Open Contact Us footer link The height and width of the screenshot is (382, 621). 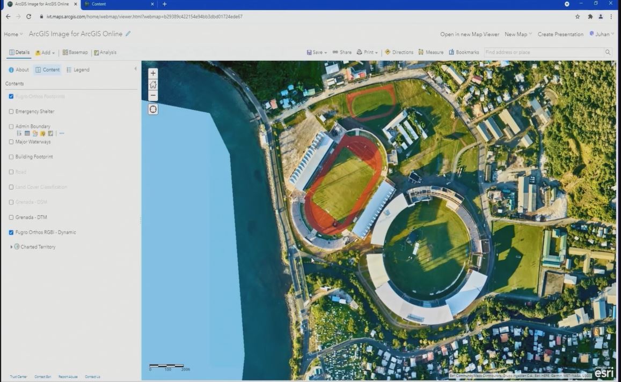point(92,377)
